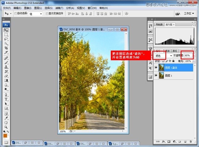
Task: Select the Rectangular Marquee tool
Action: [6, 35]
